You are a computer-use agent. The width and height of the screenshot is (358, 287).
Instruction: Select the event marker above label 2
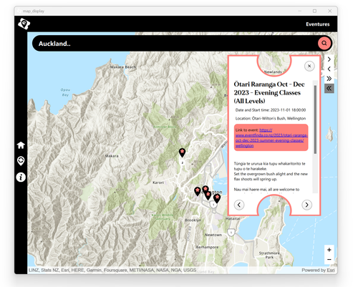tap(182, 152)
